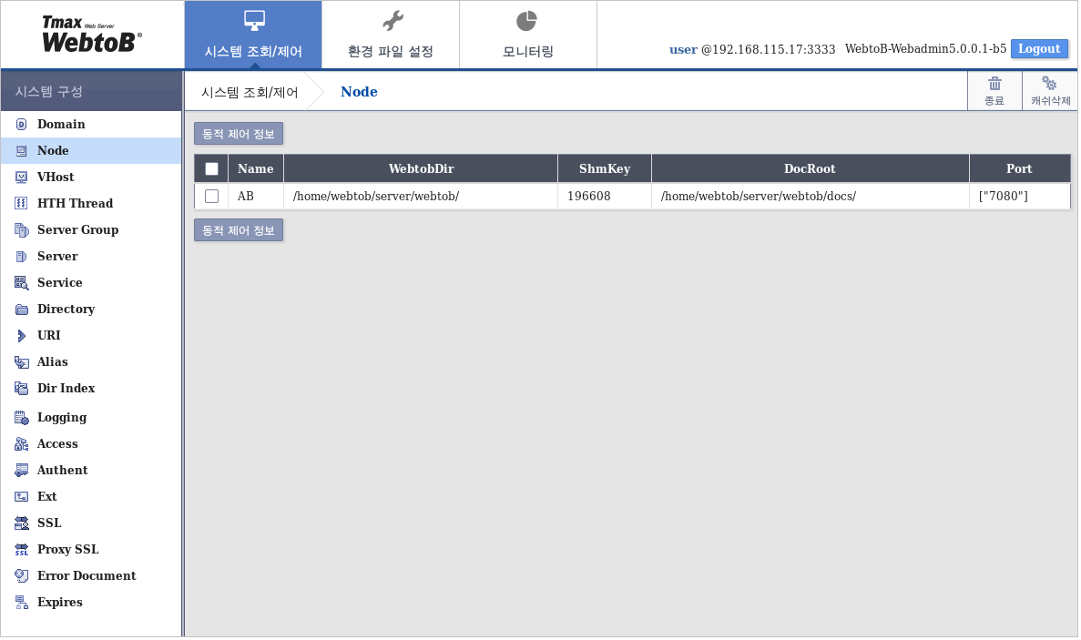
Task: Select HTH Thread in the sidebar
Action: click(x=91, y=203)
